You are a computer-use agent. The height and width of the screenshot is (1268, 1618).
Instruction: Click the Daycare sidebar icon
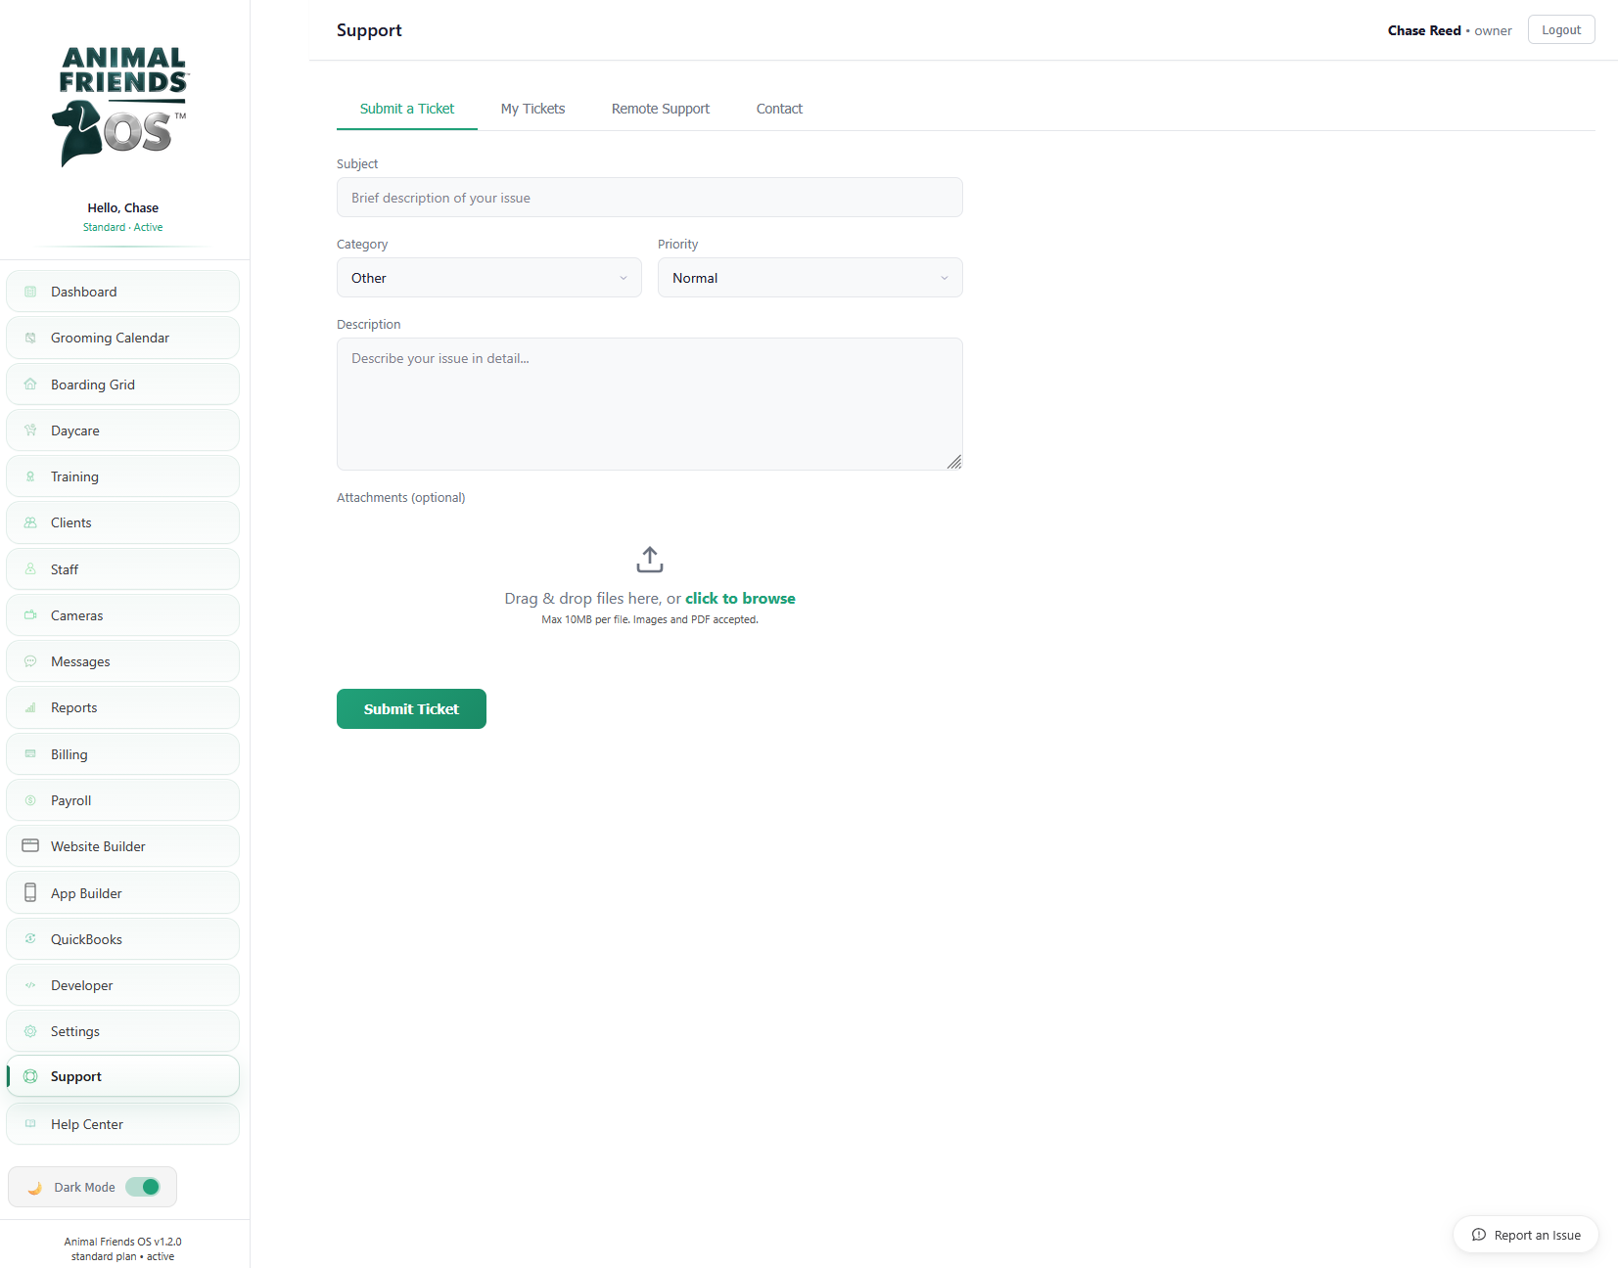point(30,430)
